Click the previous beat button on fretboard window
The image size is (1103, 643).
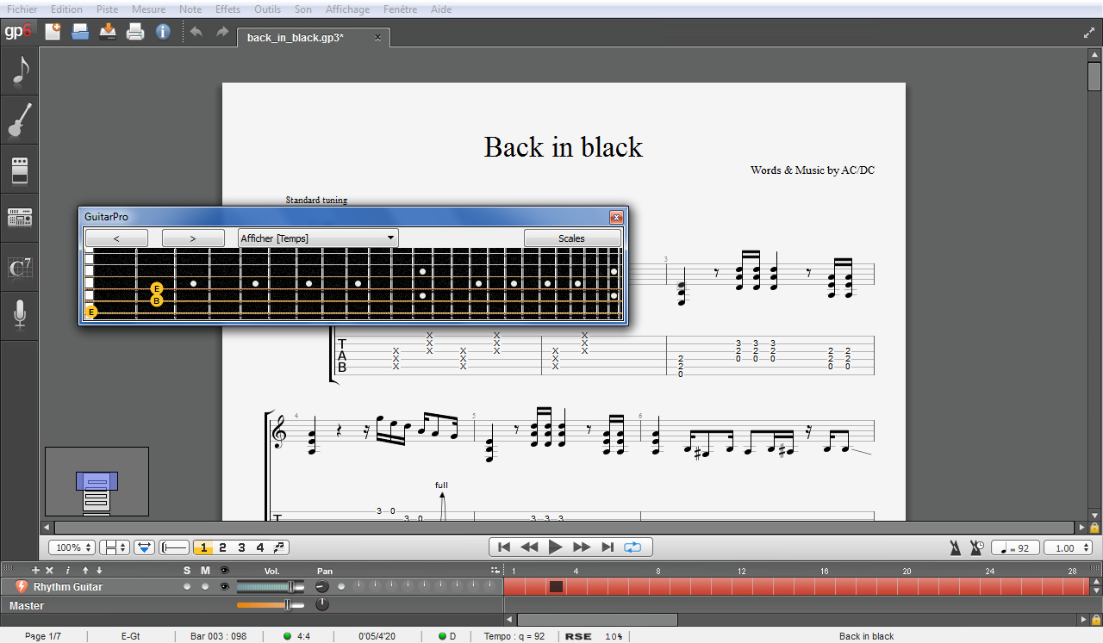[116, 238]
